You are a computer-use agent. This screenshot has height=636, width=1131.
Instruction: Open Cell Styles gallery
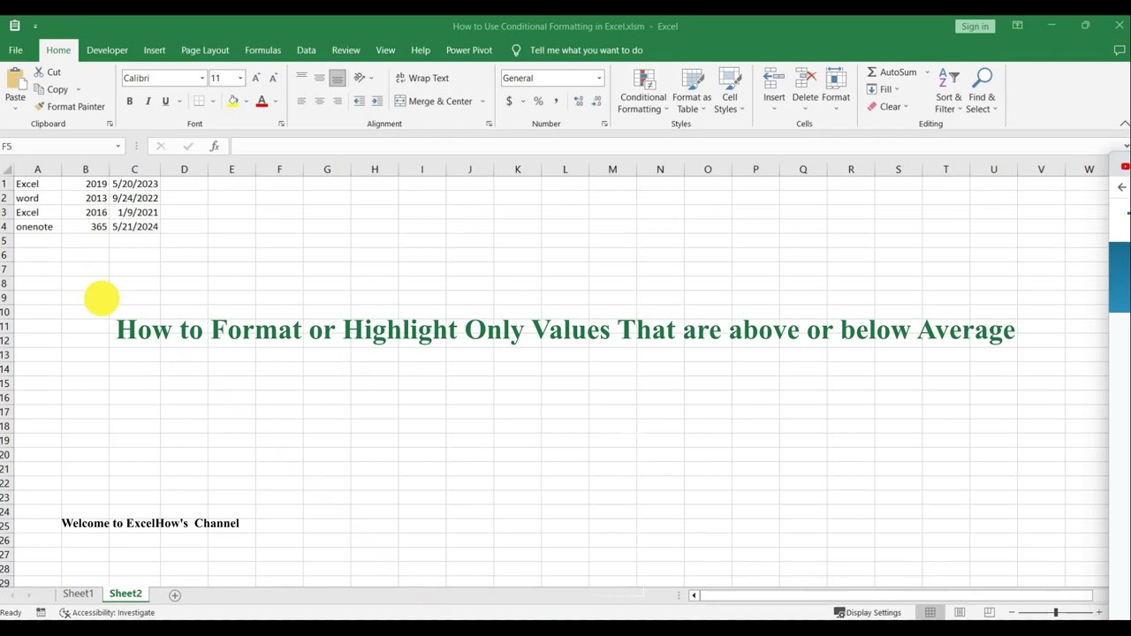(x=729, y=91)
